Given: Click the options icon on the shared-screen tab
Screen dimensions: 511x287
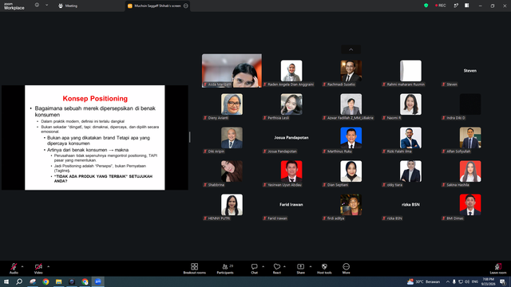Looking at the screenshot, I should pos(186,6).
